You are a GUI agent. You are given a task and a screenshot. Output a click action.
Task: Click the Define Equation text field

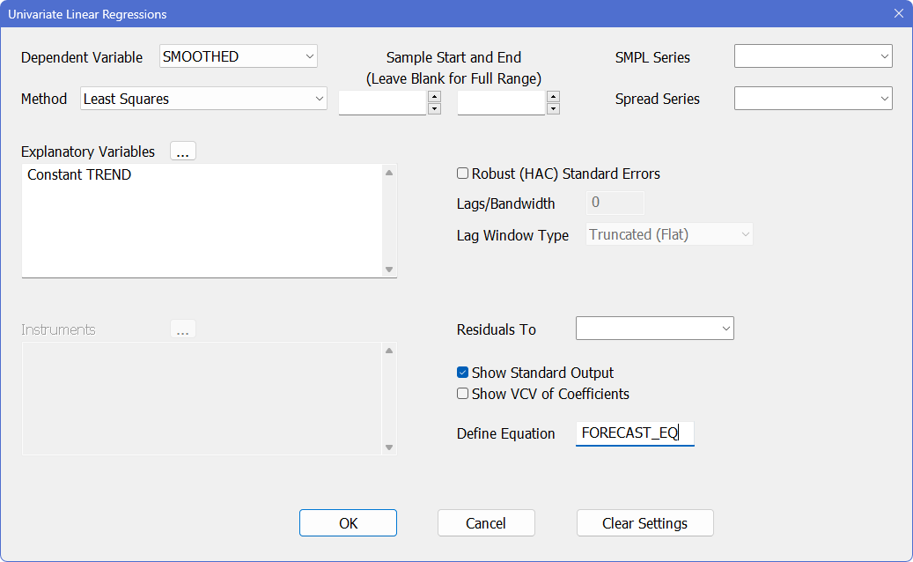[x=634, y=433]
